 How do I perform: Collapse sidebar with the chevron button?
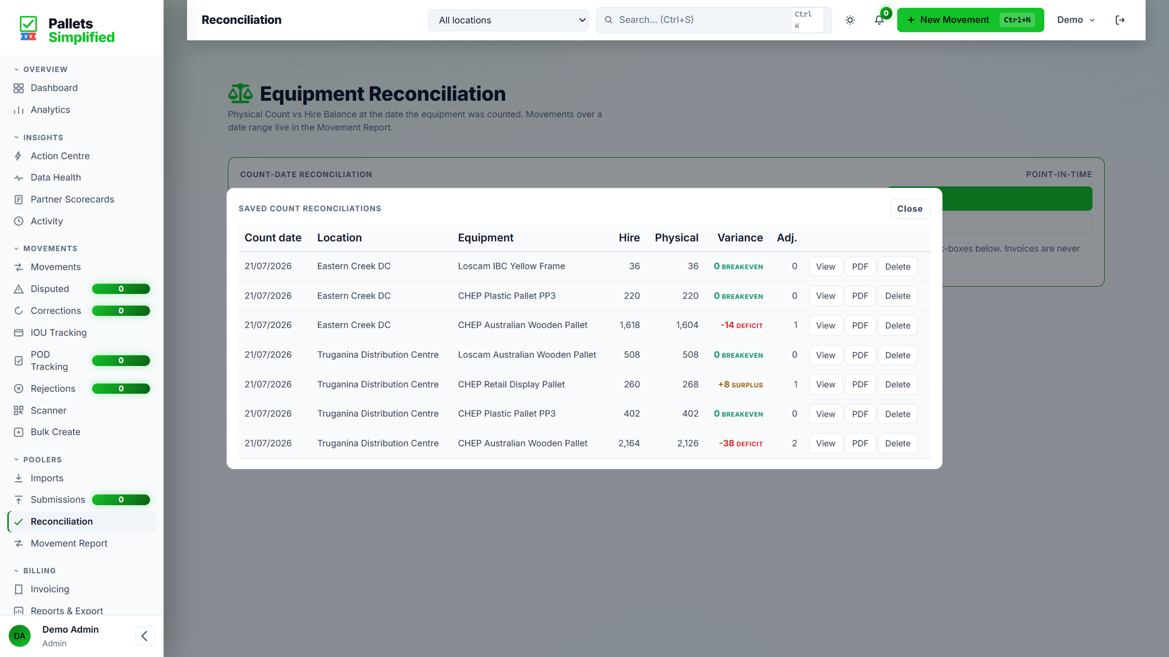pyautogui.click(x=144, y=636)
